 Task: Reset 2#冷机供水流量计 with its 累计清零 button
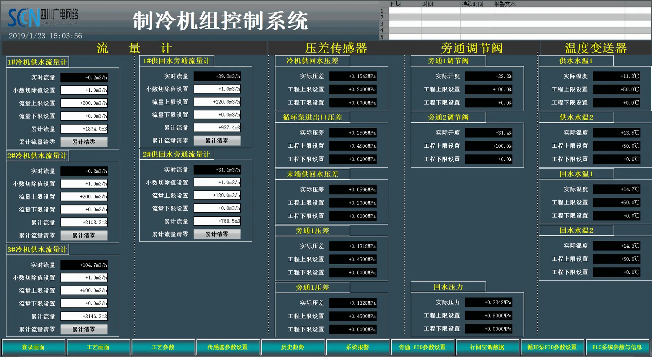click(84, 235)
